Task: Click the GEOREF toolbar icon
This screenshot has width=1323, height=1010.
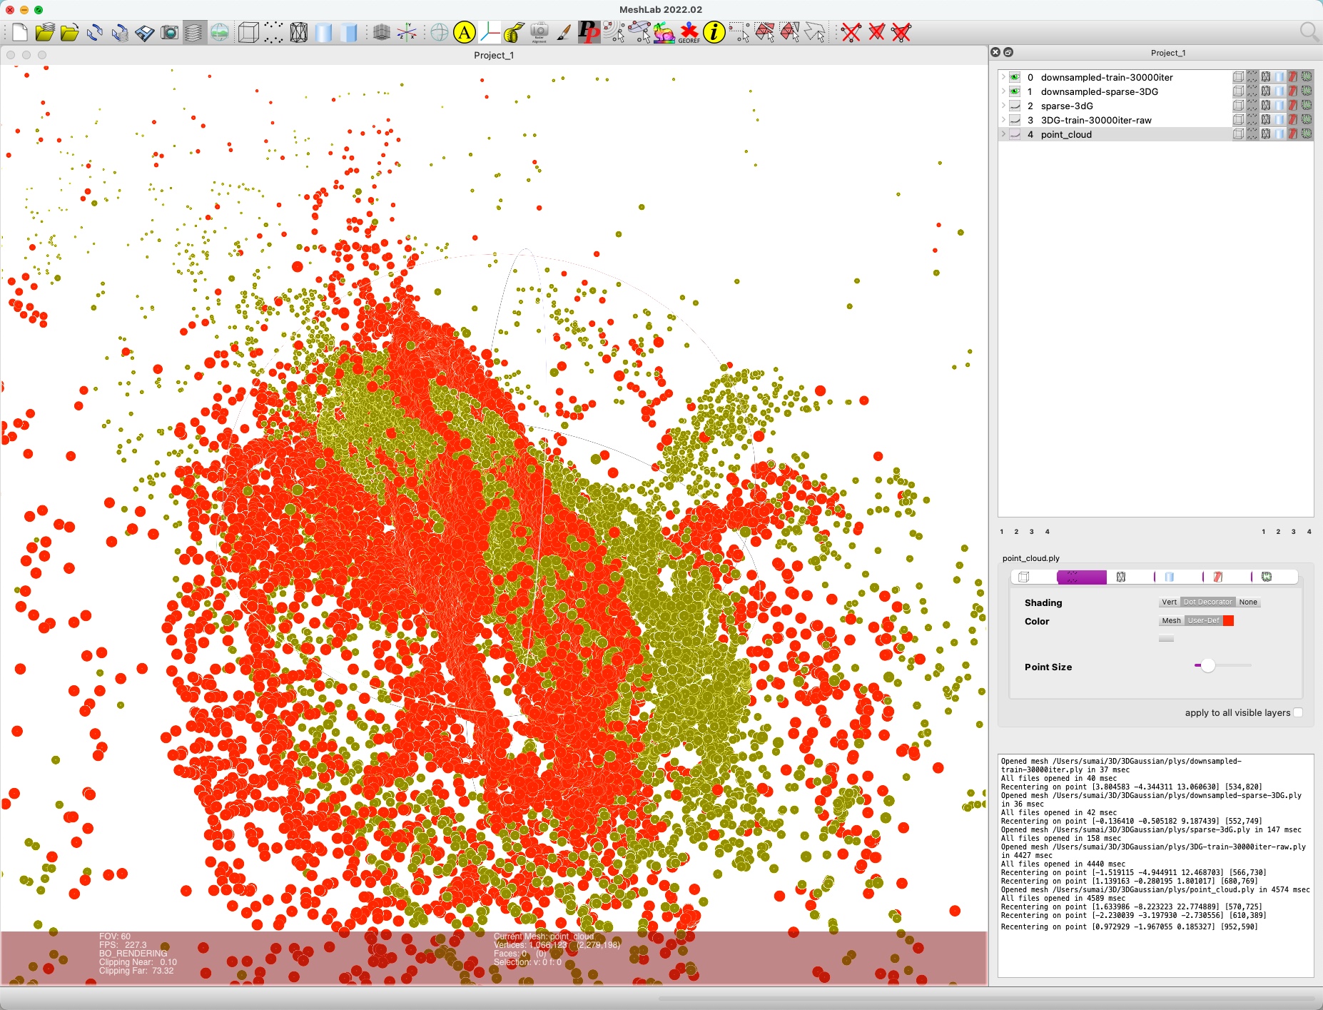Action: (x=689, y=31)
